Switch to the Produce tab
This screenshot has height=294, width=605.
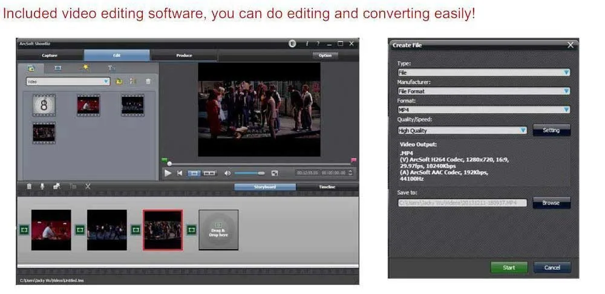click(x=184, y=56)
